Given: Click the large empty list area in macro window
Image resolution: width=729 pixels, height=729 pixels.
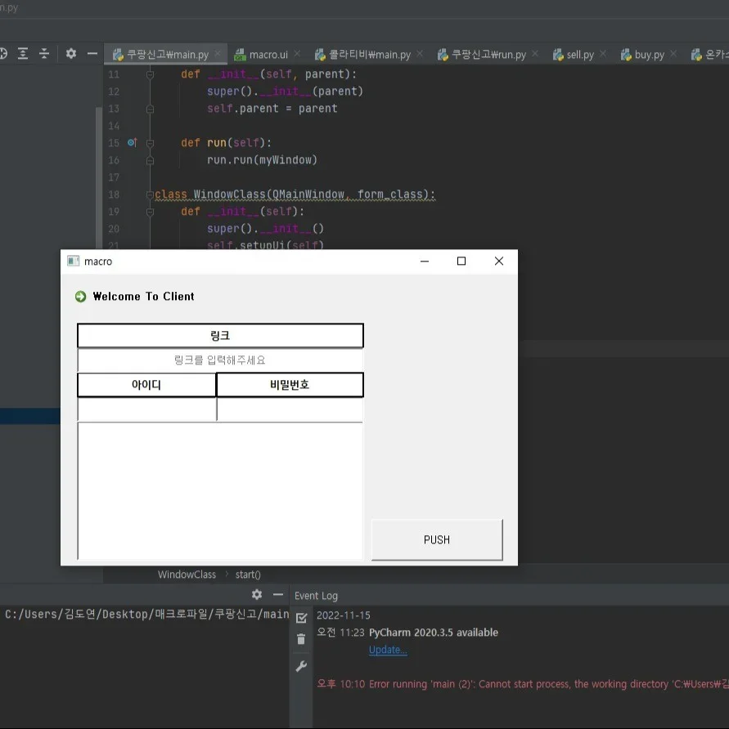Looking at the screenshot, I should pyautogui.click(x=220, y=490).
